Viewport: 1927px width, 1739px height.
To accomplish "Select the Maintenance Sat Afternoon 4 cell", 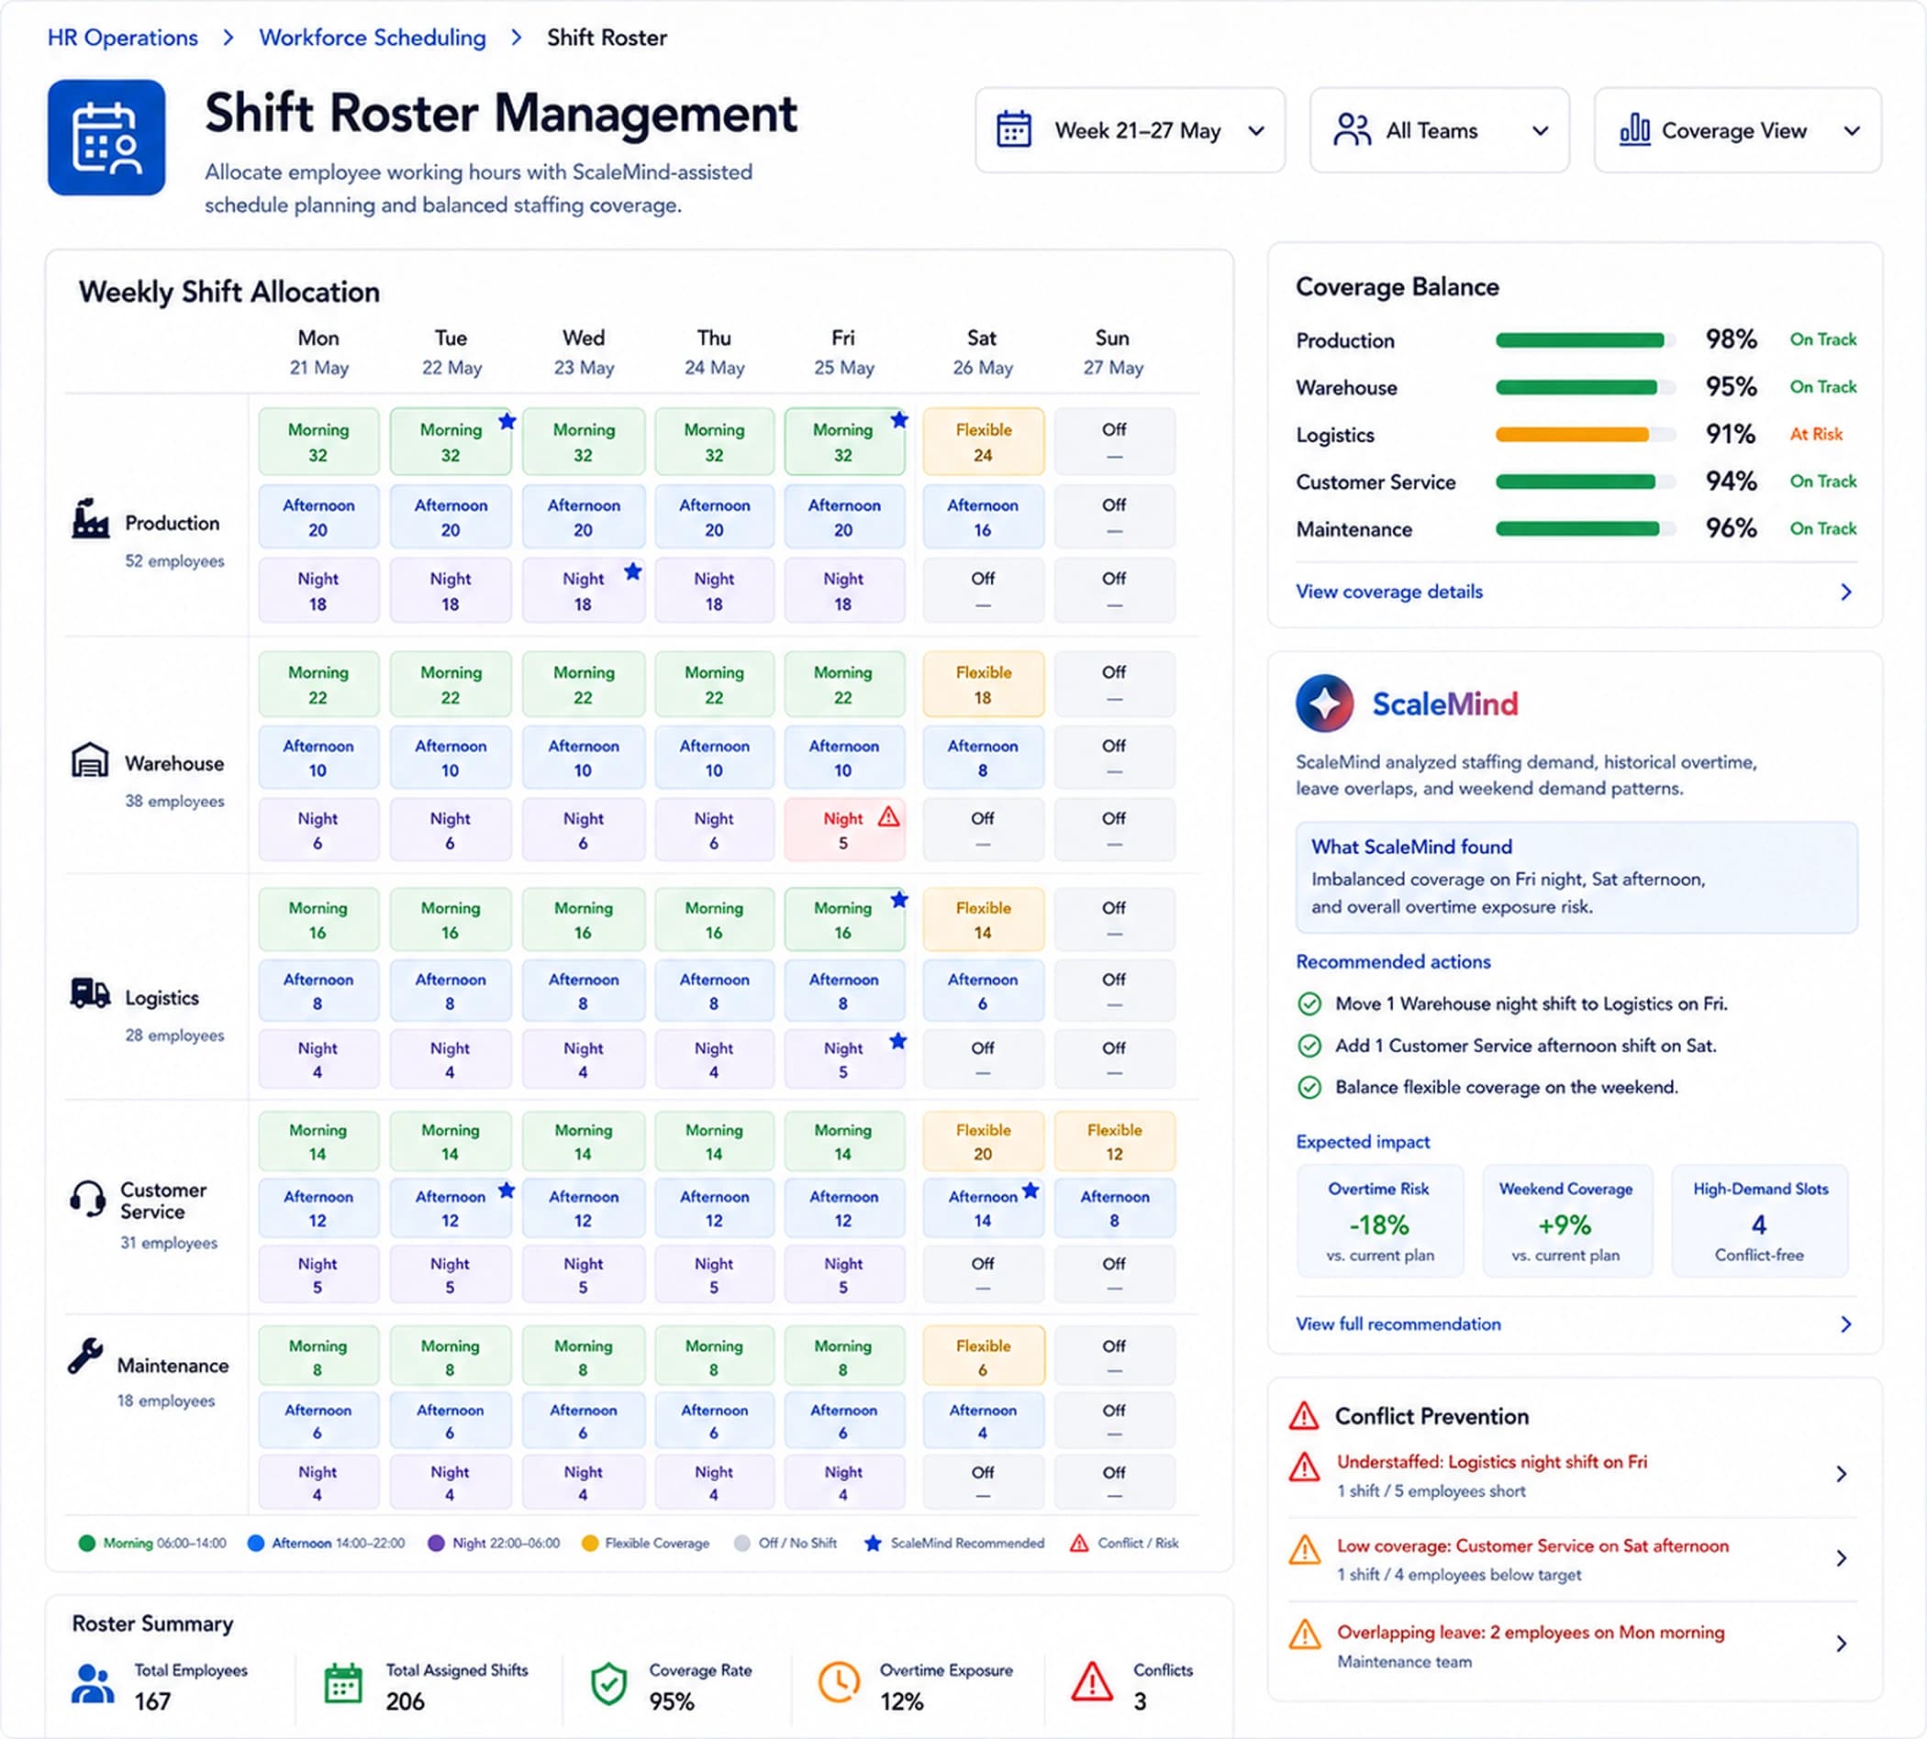I will 983,1421.
